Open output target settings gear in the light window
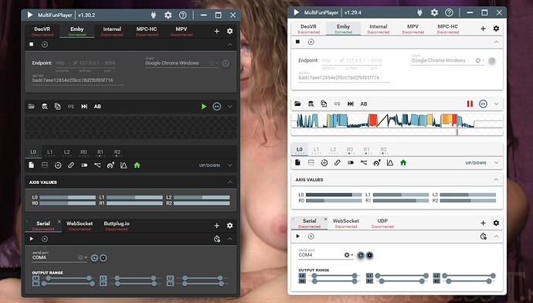Screen dimensions: 533x303 point(496,223)
